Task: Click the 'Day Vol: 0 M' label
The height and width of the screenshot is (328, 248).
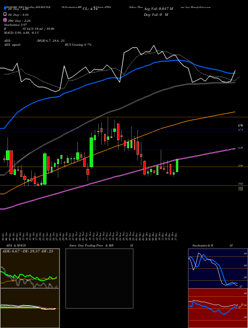Action: (156, 14)
